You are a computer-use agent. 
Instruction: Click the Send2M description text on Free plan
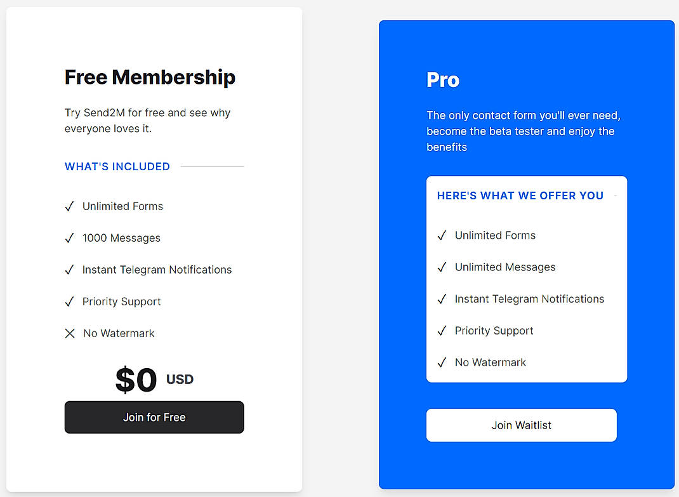pyautogui.click(x=147, y=121)
